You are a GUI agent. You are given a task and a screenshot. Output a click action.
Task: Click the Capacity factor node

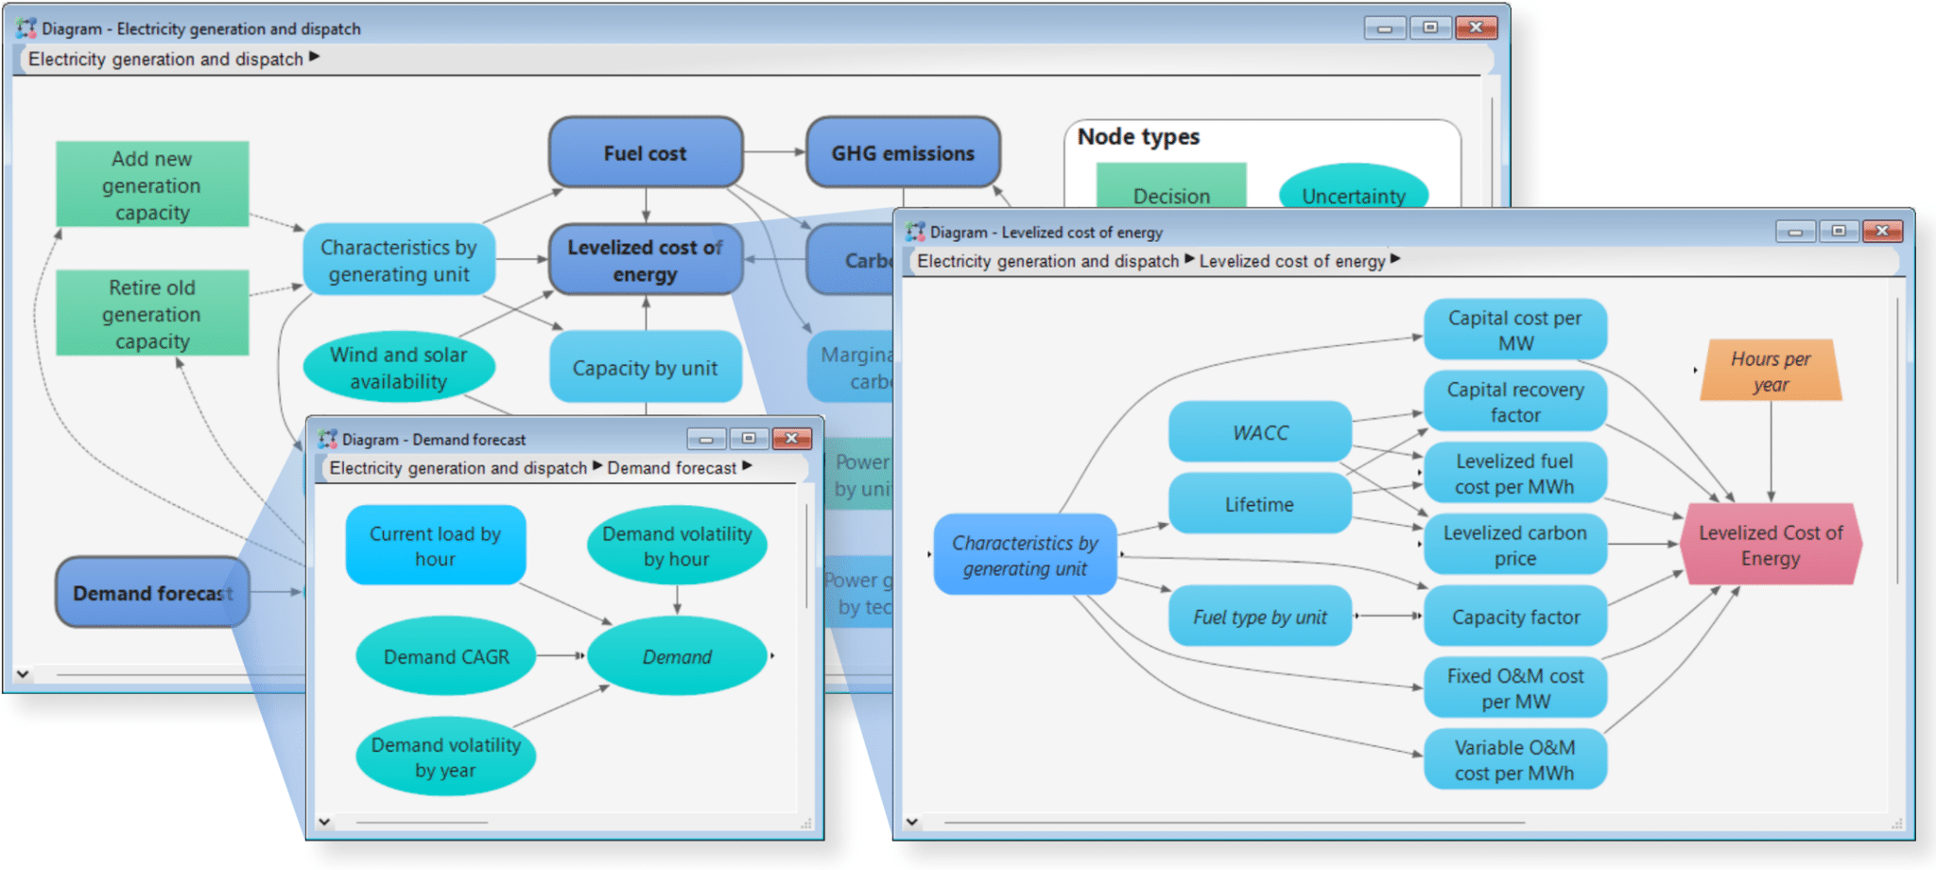click(x=1514, y=618)
